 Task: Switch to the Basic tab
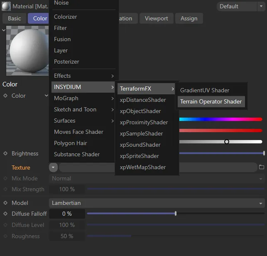[x=14, y=18]
